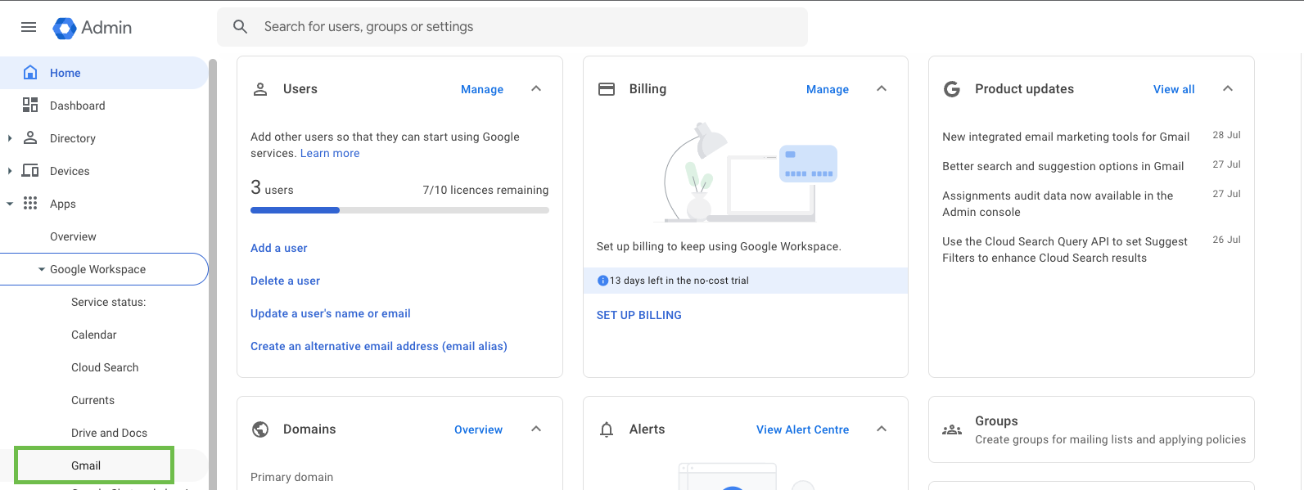Open Domains Overview link

[x=479, y=429]
